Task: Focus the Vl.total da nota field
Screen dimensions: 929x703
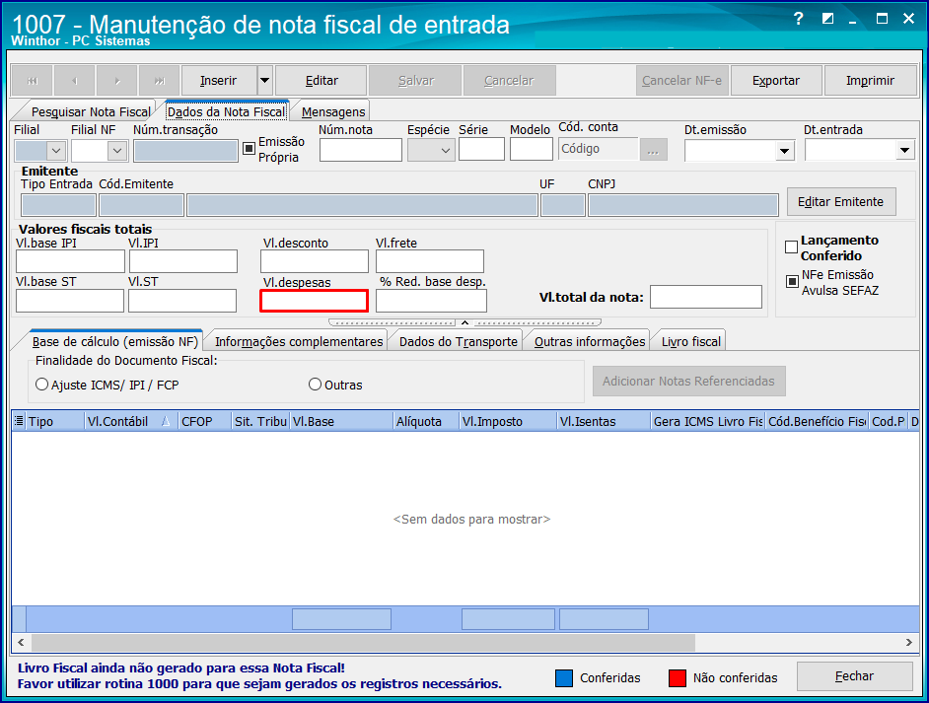Action: tap(706, 297)
